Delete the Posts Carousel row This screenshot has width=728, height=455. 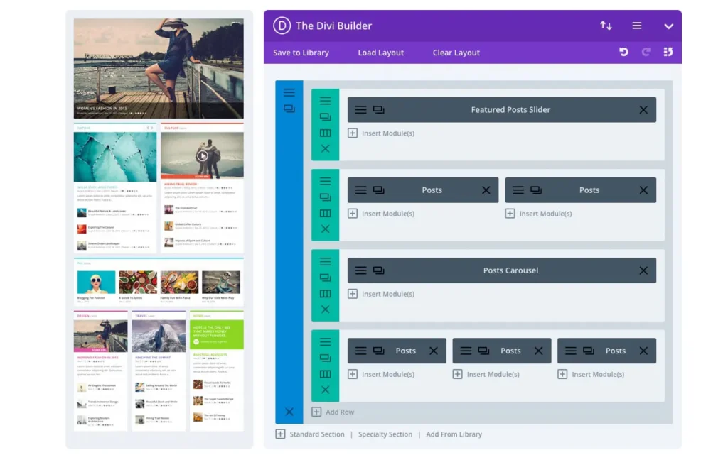[x=325, y=309]
